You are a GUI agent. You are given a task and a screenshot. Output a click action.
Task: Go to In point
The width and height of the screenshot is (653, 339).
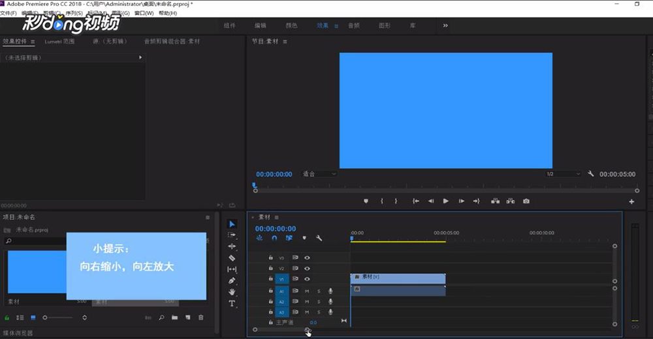pos(415,201)
